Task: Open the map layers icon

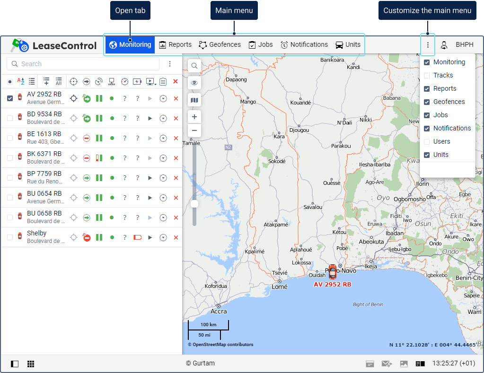Action: coord(194,100)
